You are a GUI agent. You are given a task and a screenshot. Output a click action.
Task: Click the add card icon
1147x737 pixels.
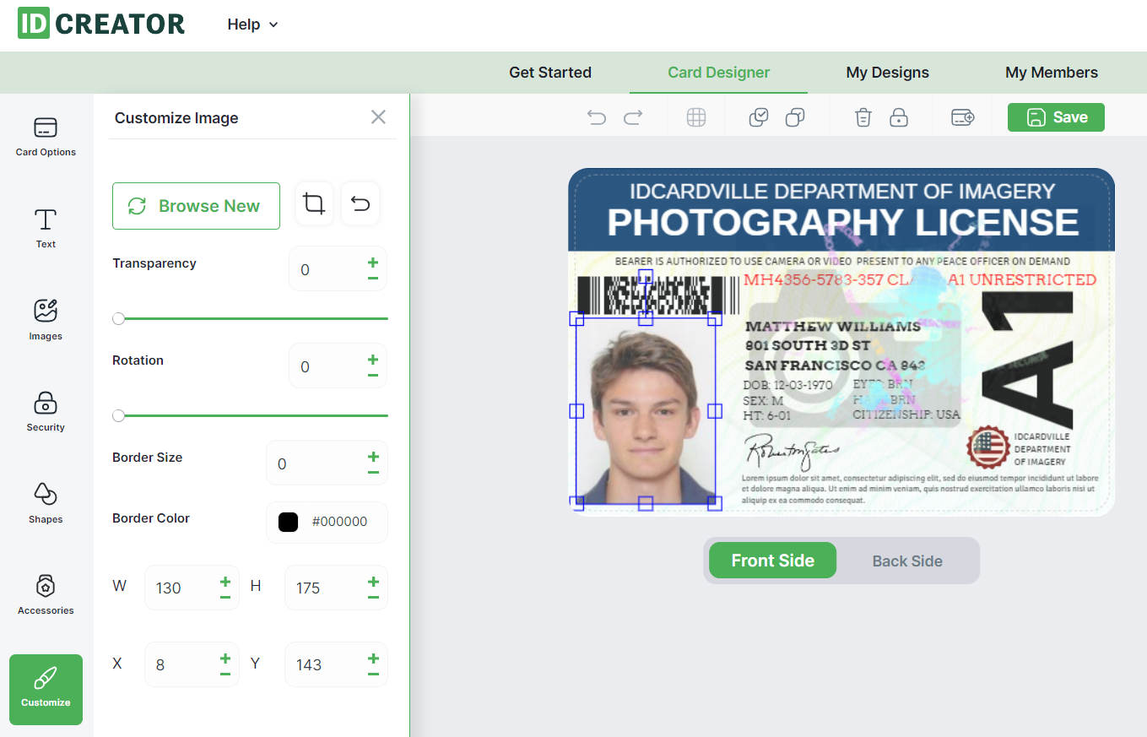pyautogui.click(x=963, y=117)
